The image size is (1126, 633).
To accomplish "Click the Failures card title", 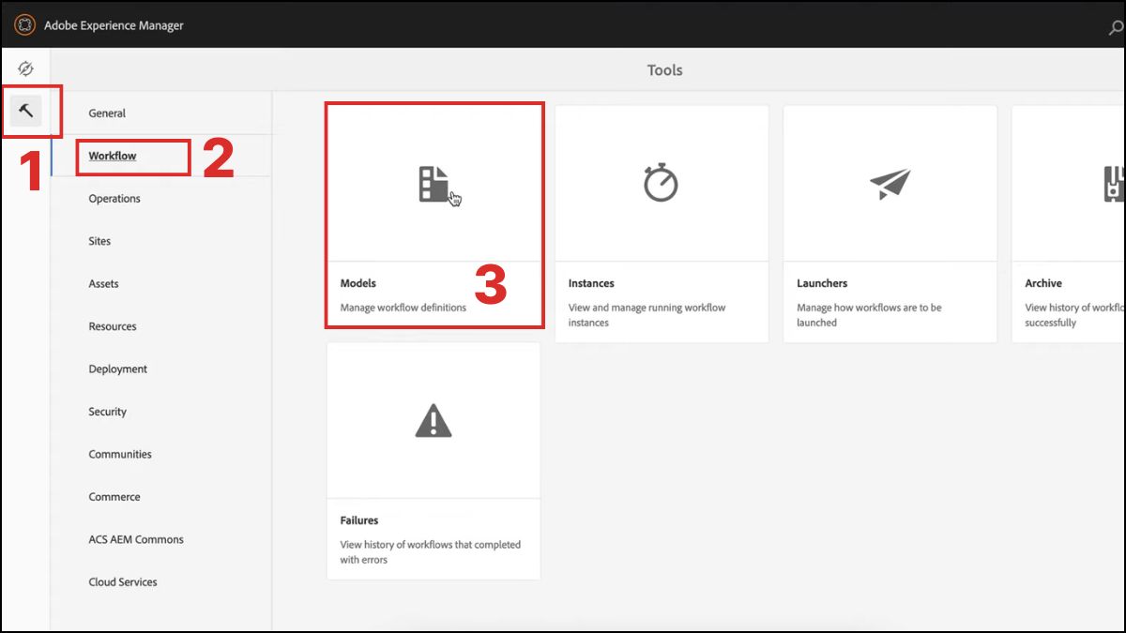I will [x=359, y=520].
